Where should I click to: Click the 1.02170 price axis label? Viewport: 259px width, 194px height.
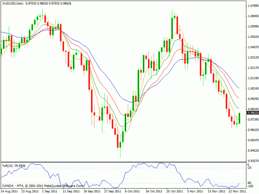(x=253, y=68)
